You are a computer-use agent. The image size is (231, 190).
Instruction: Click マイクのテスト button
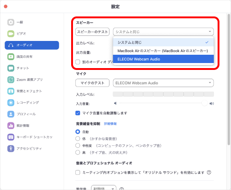92,83
